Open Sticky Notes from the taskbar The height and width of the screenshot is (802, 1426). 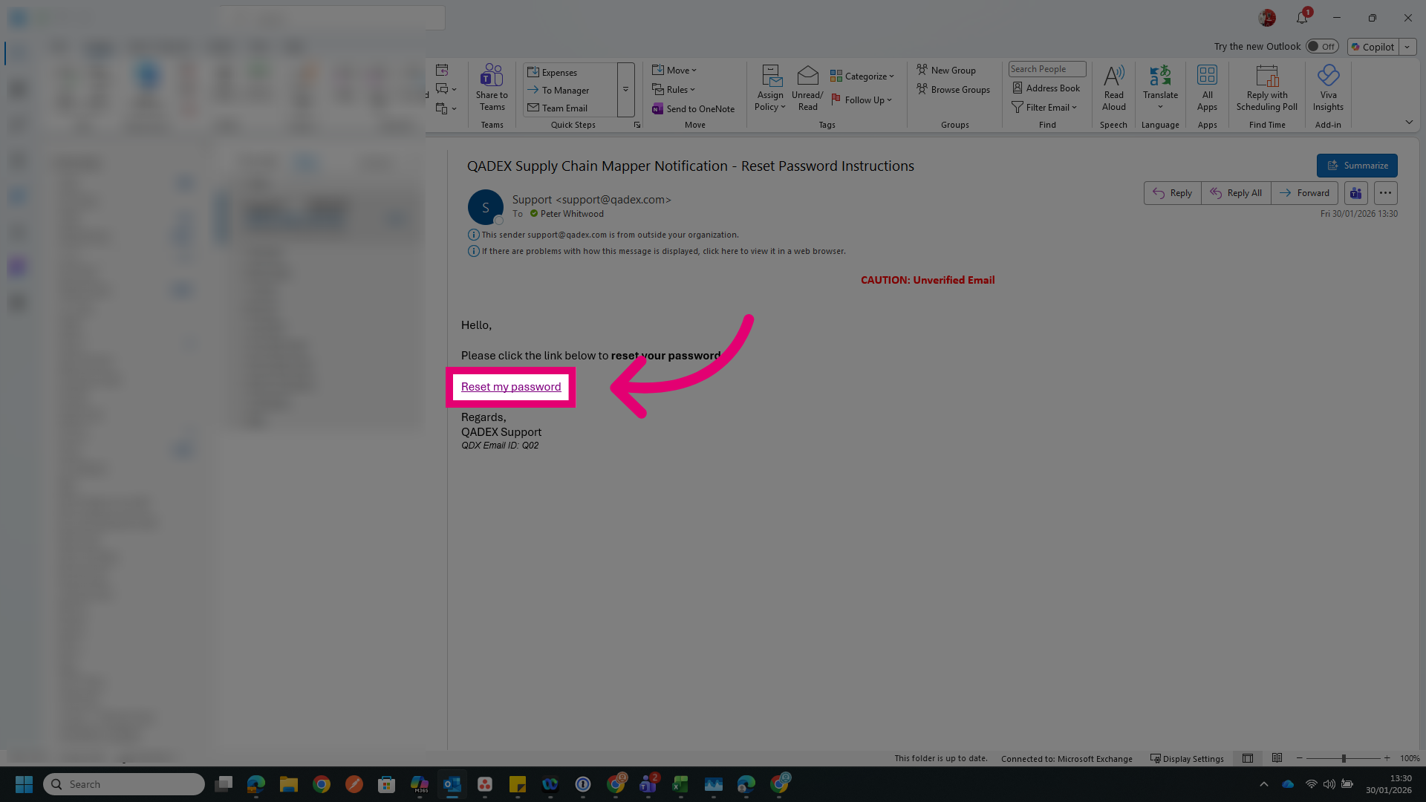518,784
